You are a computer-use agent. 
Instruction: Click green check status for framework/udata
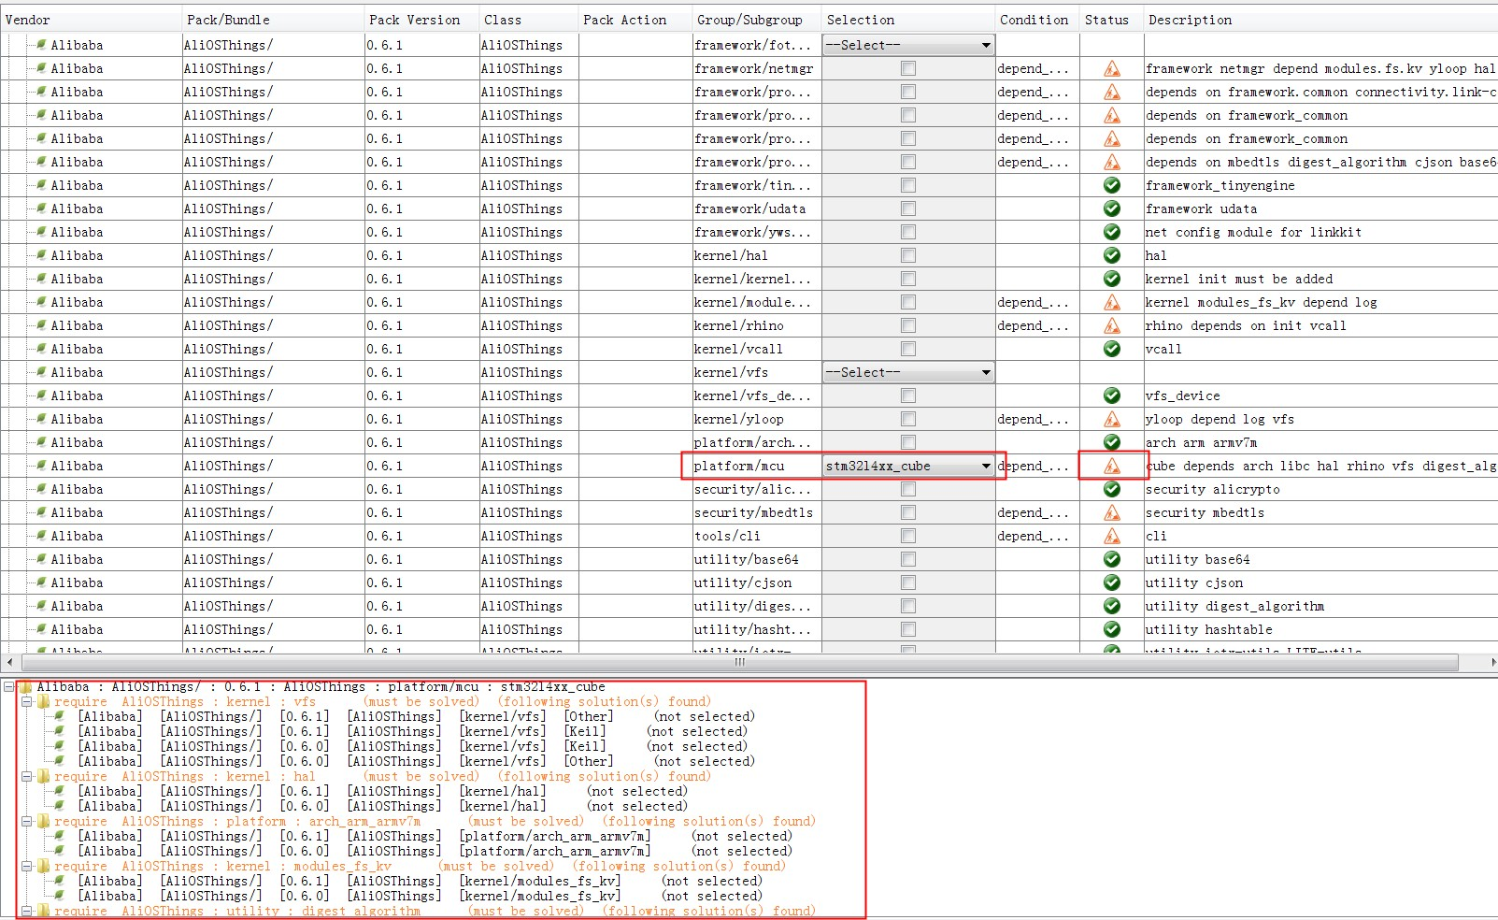coord(1112,208)
